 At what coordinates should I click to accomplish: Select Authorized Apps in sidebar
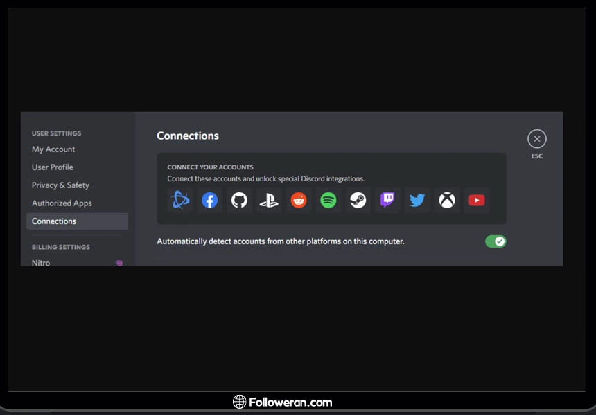coord(62,203)
